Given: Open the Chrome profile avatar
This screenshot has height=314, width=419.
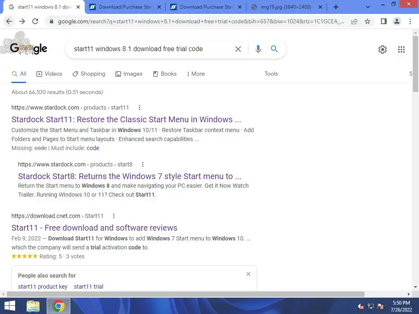Looking at the screenshot, I should [x=397, y=21].
